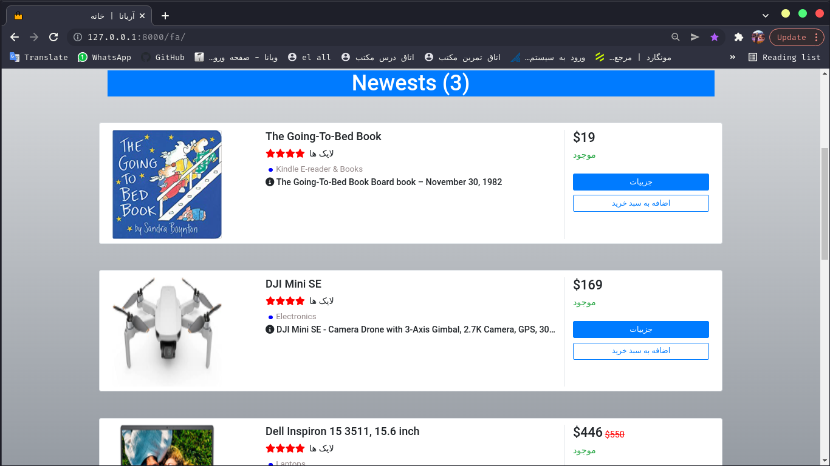Open the Electronics category link
The height and width of the screenshot is (466, 830).
pos(296,317)
